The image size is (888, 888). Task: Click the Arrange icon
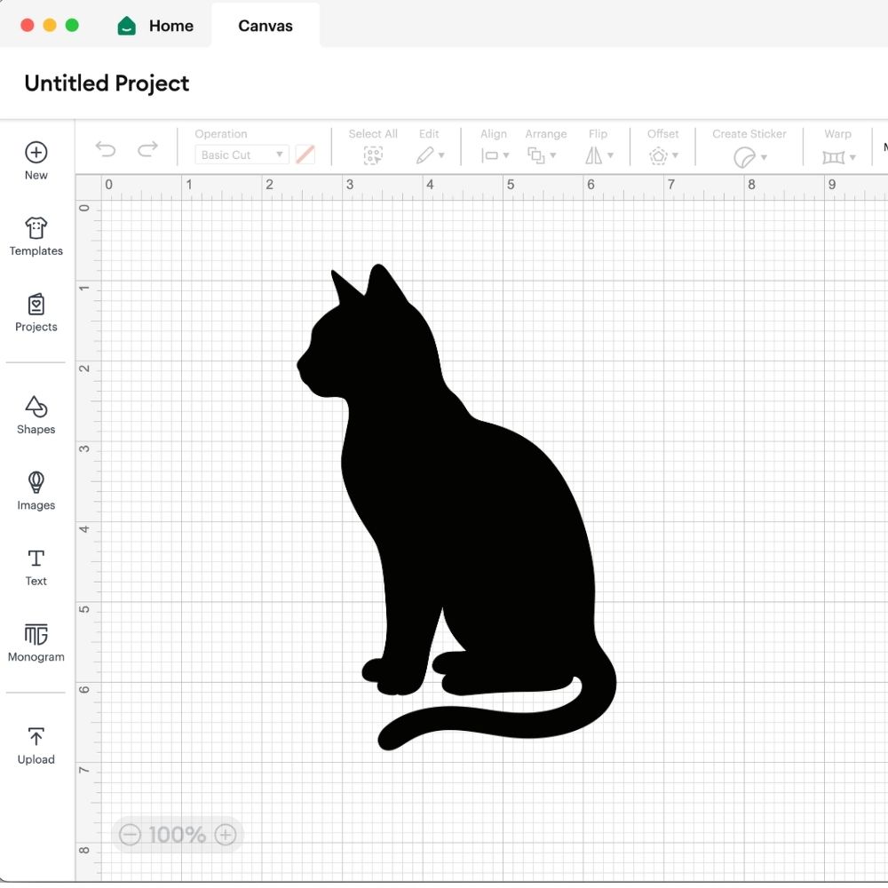point(535,155)
